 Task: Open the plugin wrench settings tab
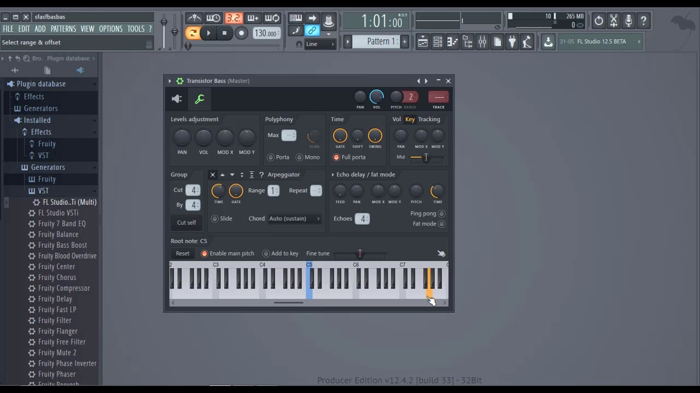point(200,99)
